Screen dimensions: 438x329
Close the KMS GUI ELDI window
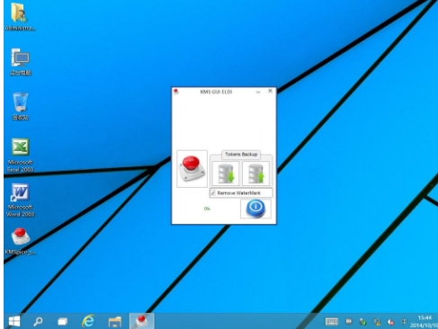pos(270,91)
